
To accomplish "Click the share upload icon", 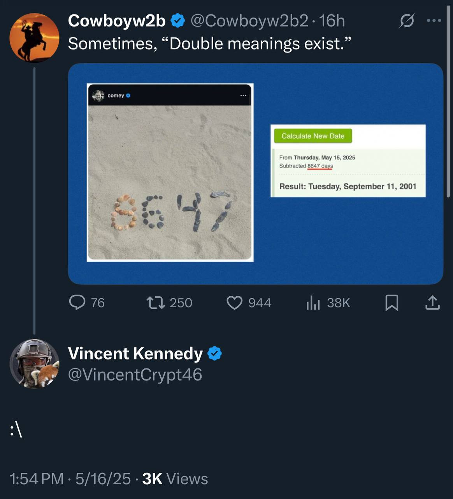I will [432, 303].
